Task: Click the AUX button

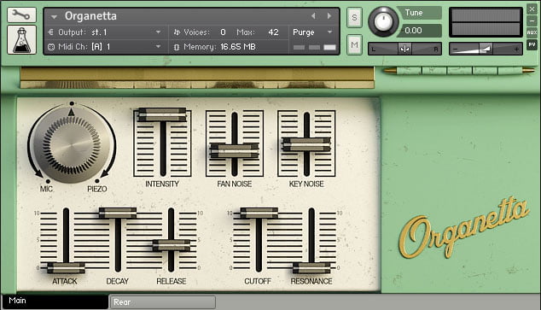Action: tap(532, 32)
